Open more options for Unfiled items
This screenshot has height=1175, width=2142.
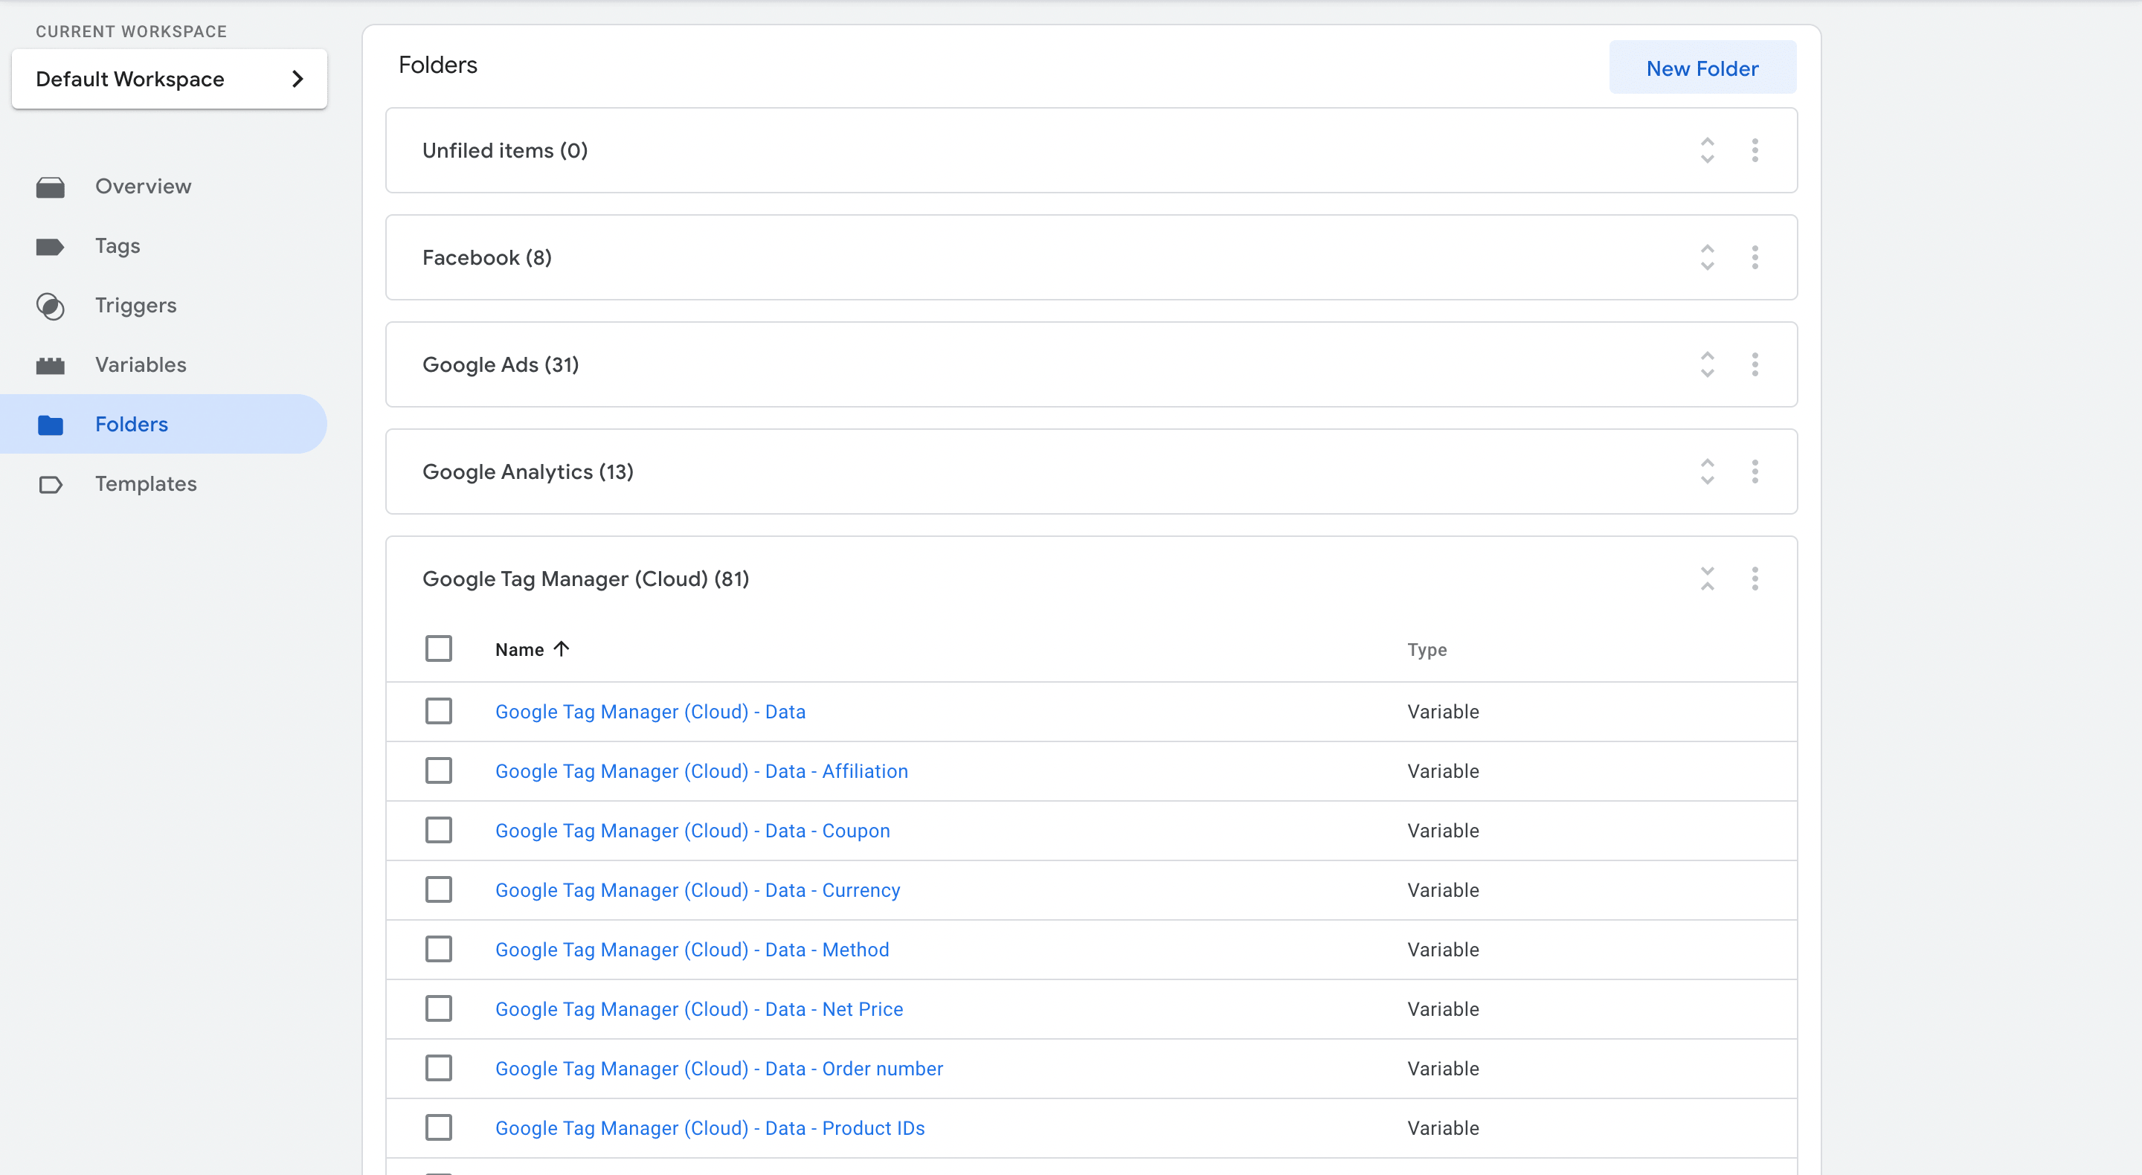click(1755, 150)
